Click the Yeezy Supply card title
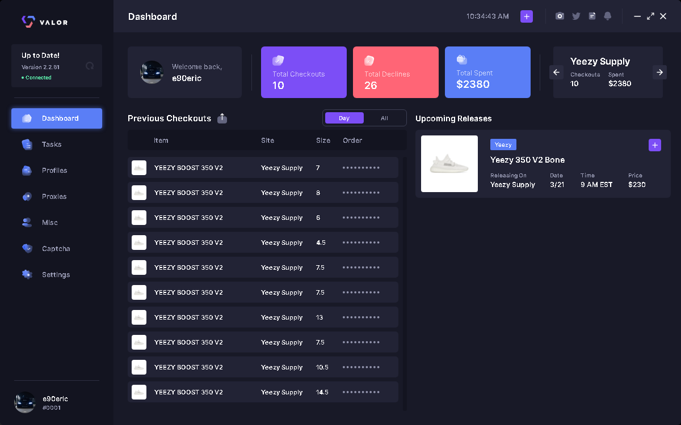The image size is (681, 425). point(600,61)
